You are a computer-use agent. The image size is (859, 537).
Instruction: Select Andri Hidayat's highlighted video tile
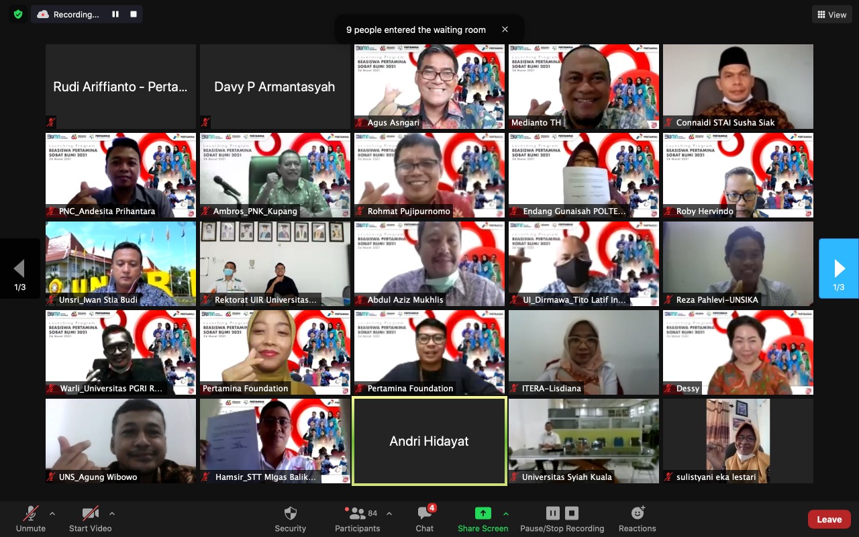[429, 441]
